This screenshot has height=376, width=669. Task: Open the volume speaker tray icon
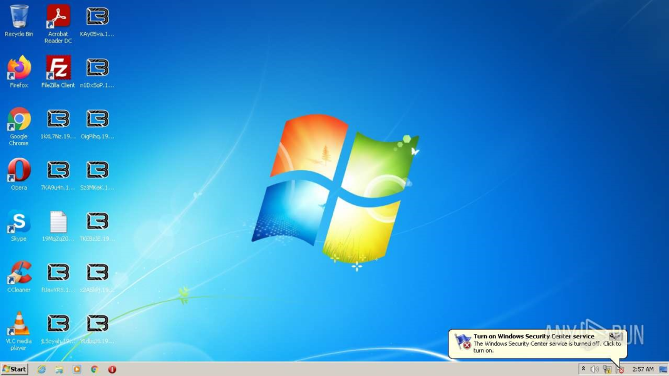(x=594, y=369)
